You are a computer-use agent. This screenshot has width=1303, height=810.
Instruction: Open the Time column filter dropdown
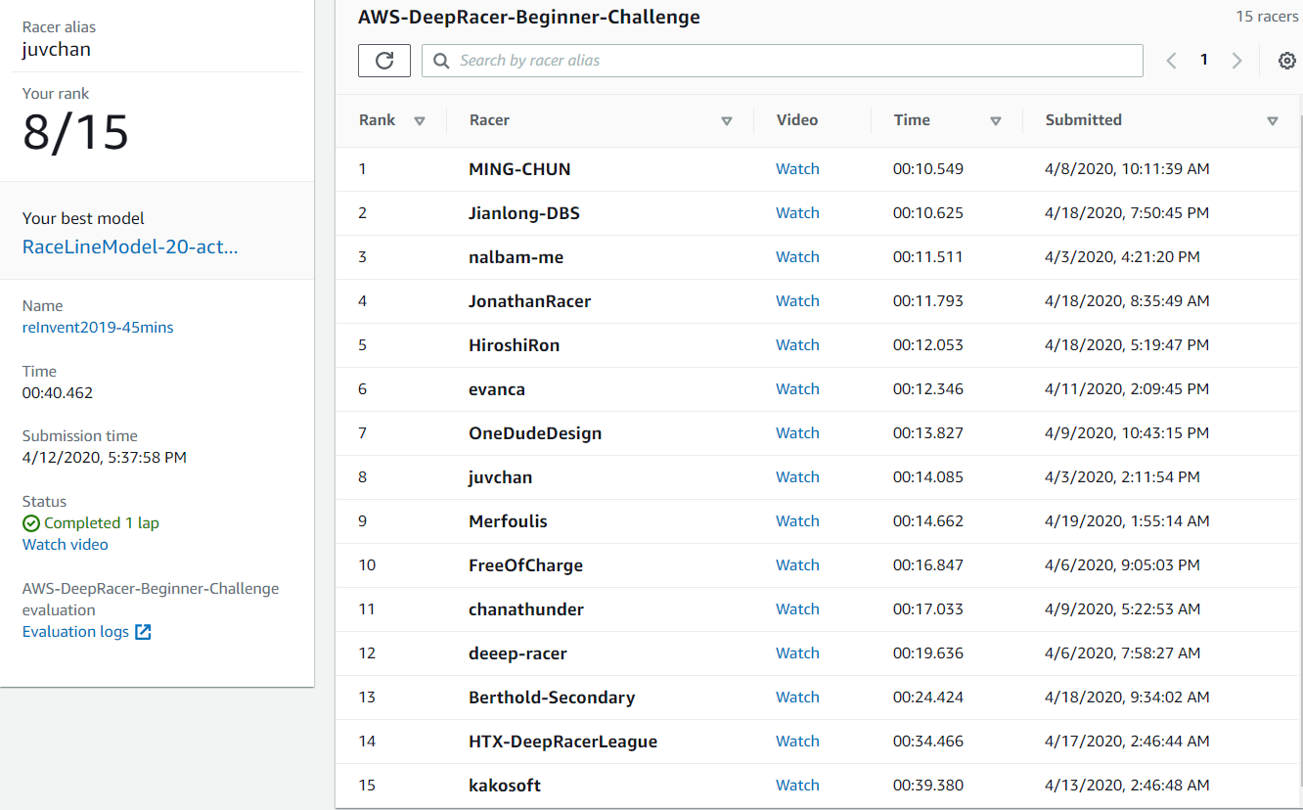tap(996, 120)
